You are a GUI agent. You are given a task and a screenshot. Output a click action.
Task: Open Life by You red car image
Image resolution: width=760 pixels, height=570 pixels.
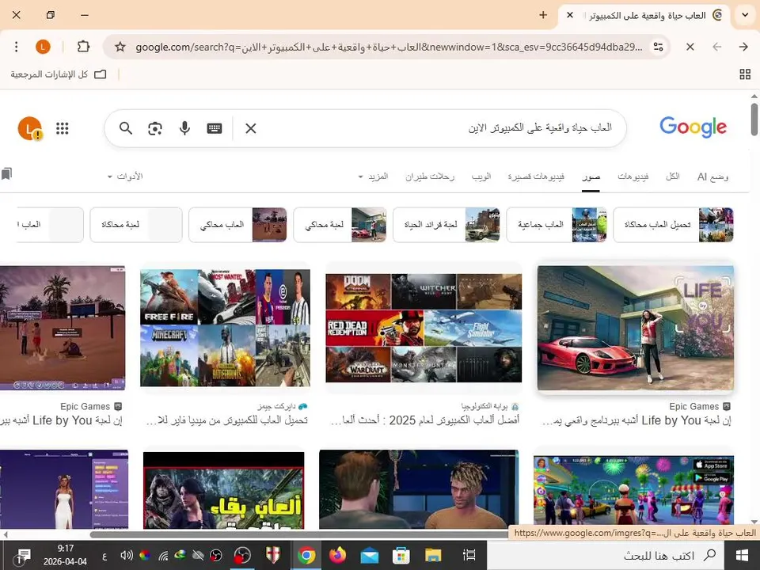click(636, 328)
